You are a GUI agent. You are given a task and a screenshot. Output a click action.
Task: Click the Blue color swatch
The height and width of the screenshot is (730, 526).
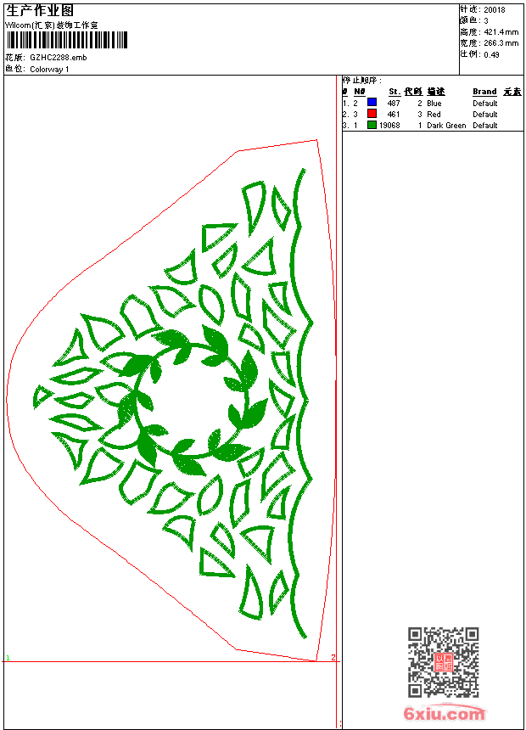coord(372,102)
